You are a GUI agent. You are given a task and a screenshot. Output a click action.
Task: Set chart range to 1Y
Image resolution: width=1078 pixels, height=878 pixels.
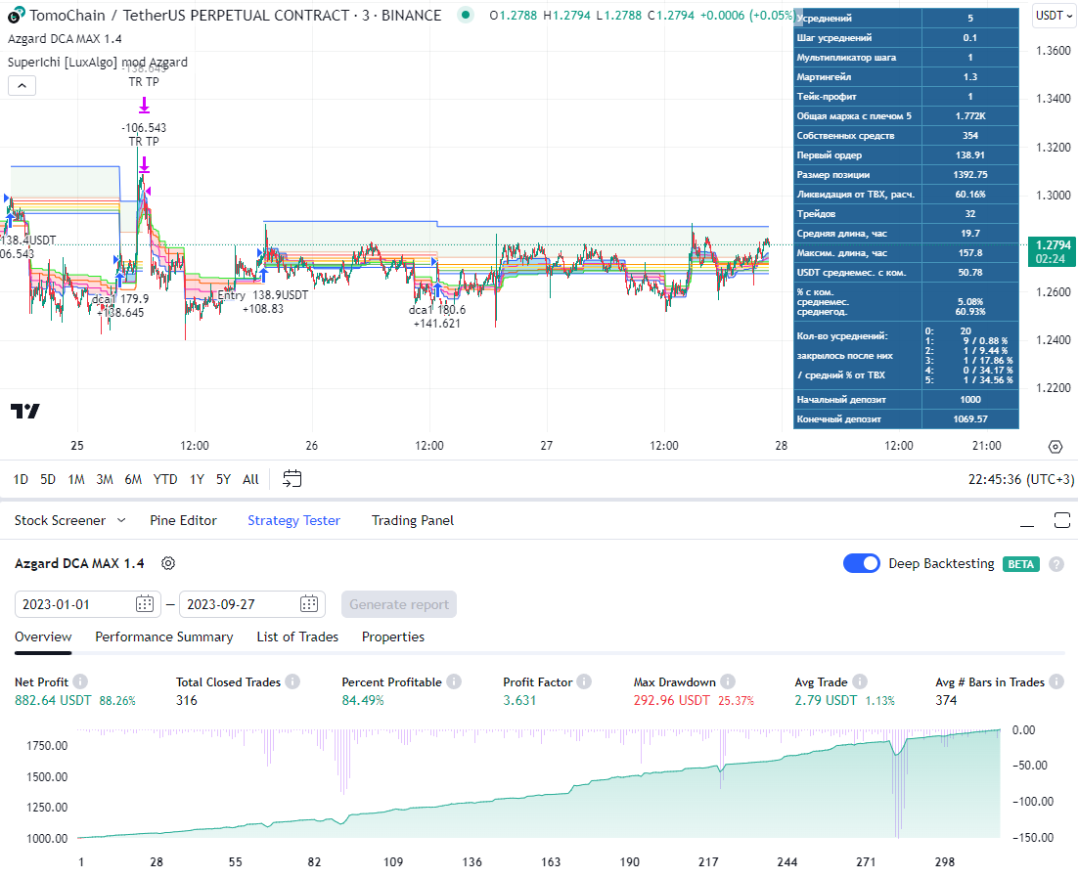point(197,479)
